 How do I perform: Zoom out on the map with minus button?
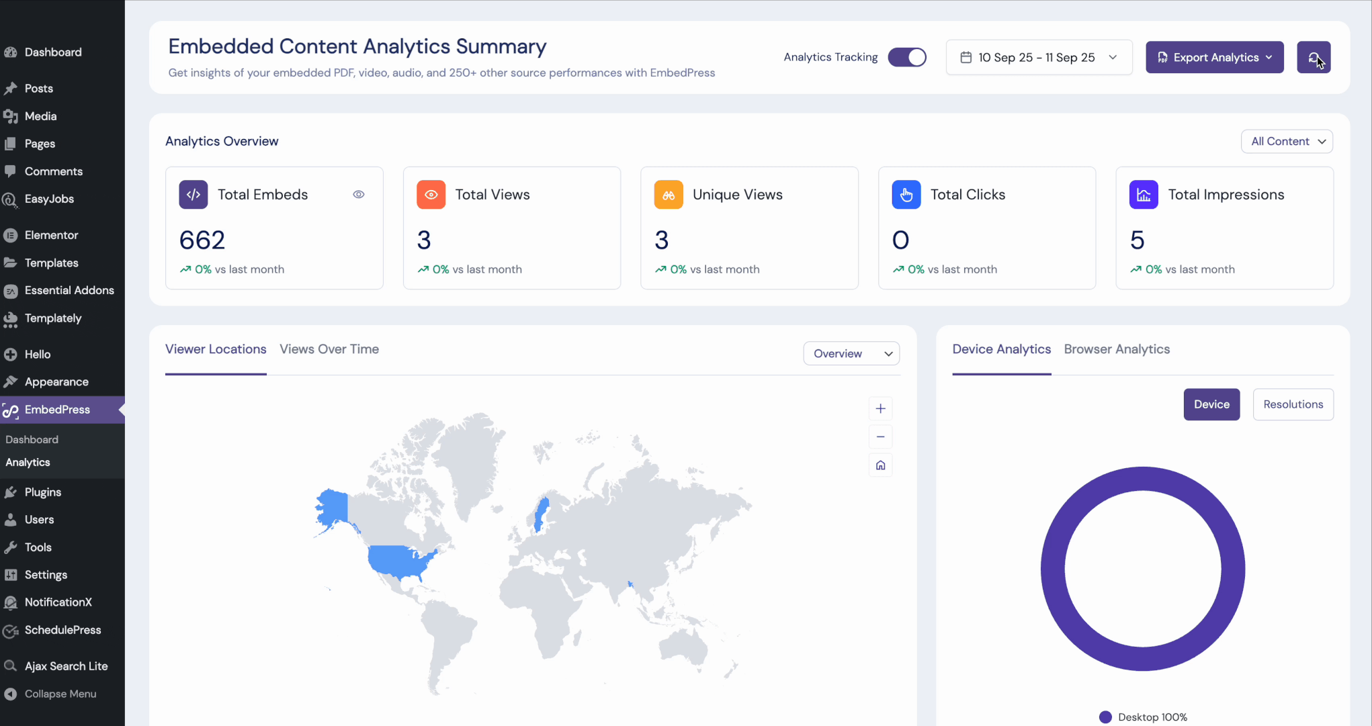(880, 437)
